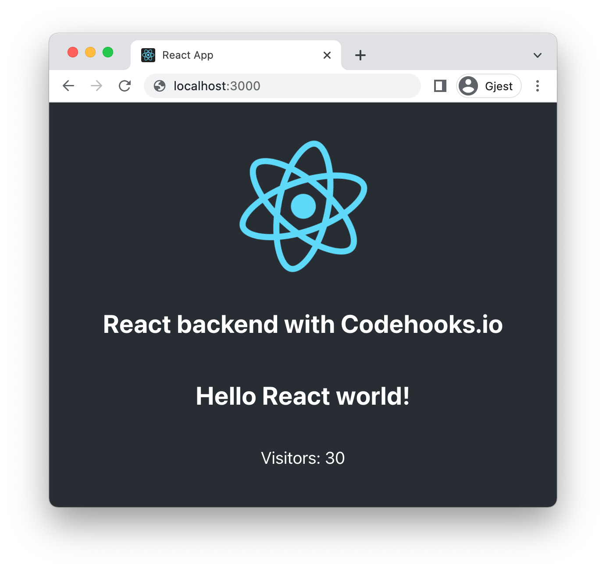
Task: Click the React favicon in the tab
Action: [x=148, y=55]
